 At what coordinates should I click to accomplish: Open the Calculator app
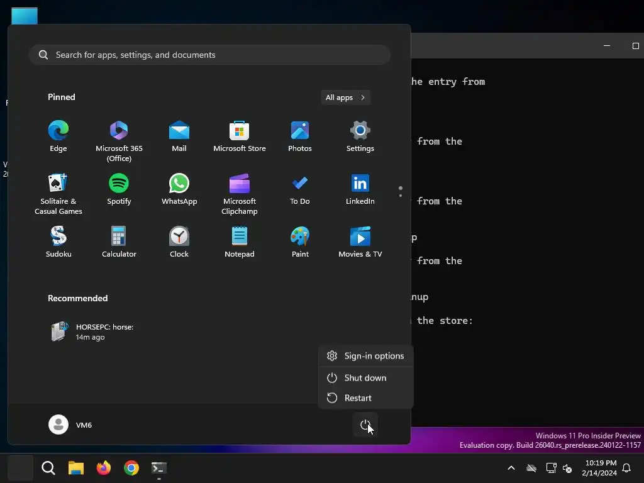coord(119,242)
